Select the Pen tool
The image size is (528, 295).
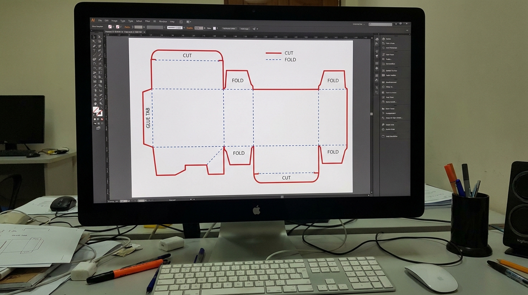point(94,46)
